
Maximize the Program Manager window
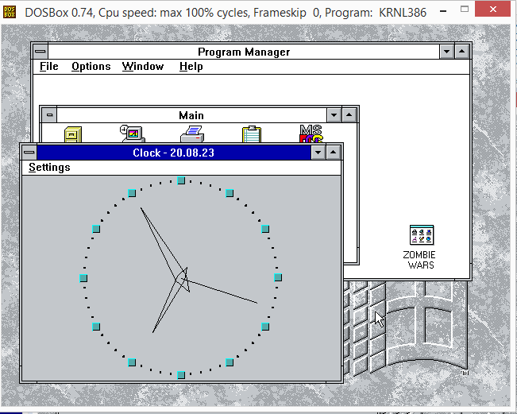tap(463, 52)
